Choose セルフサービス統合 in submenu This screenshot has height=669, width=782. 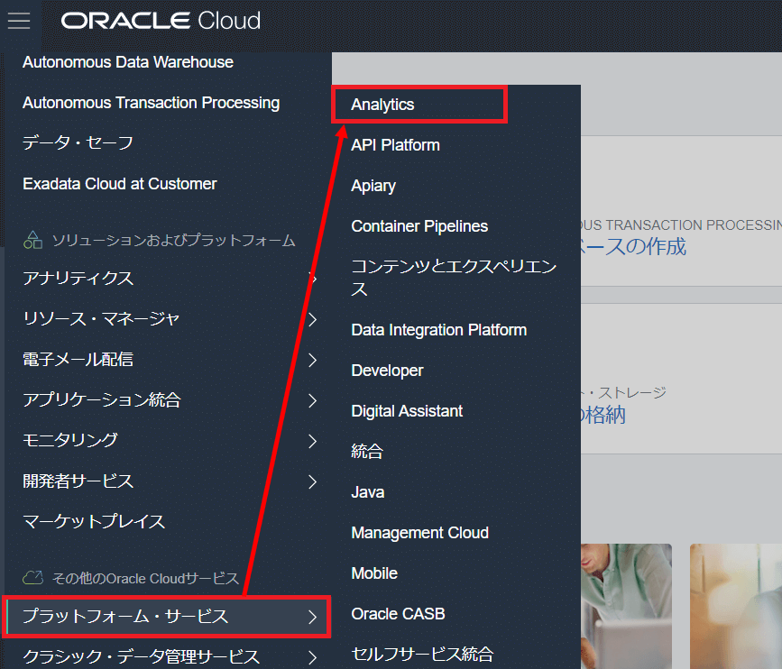422,654
